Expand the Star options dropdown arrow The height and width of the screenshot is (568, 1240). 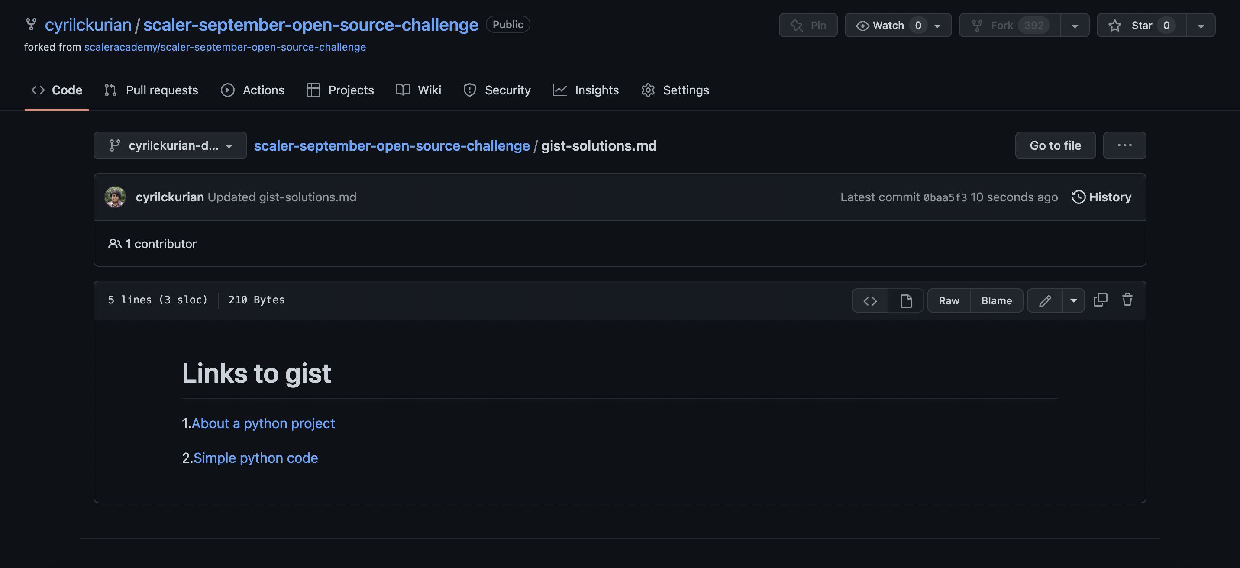click(x=1200, y=26)
